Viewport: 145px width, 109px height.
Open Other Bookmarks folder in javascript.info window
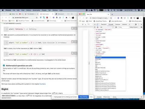click(71, 21)
